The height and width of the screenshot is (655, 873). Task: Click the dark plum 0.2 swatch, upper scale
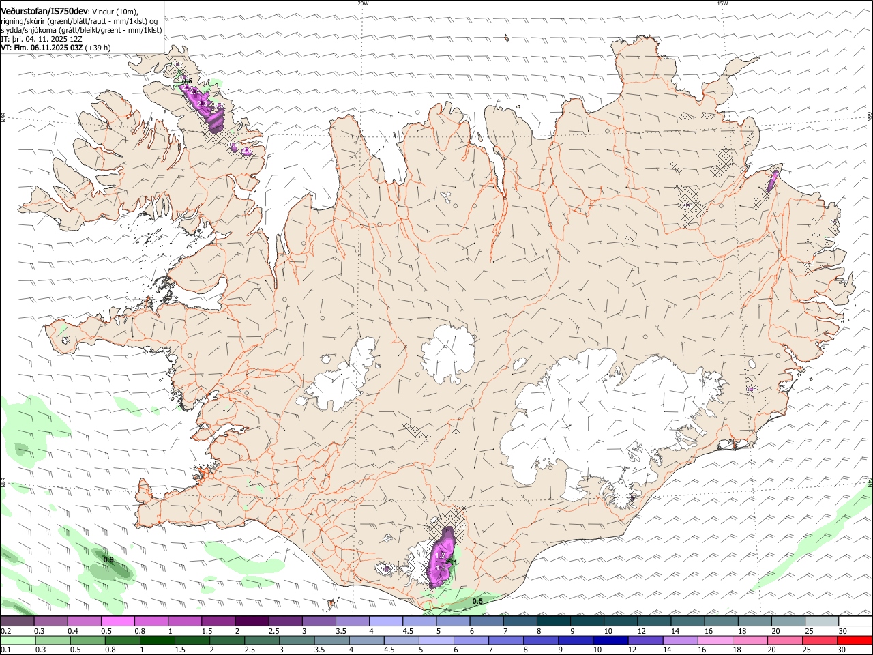[x=17, y=621]
